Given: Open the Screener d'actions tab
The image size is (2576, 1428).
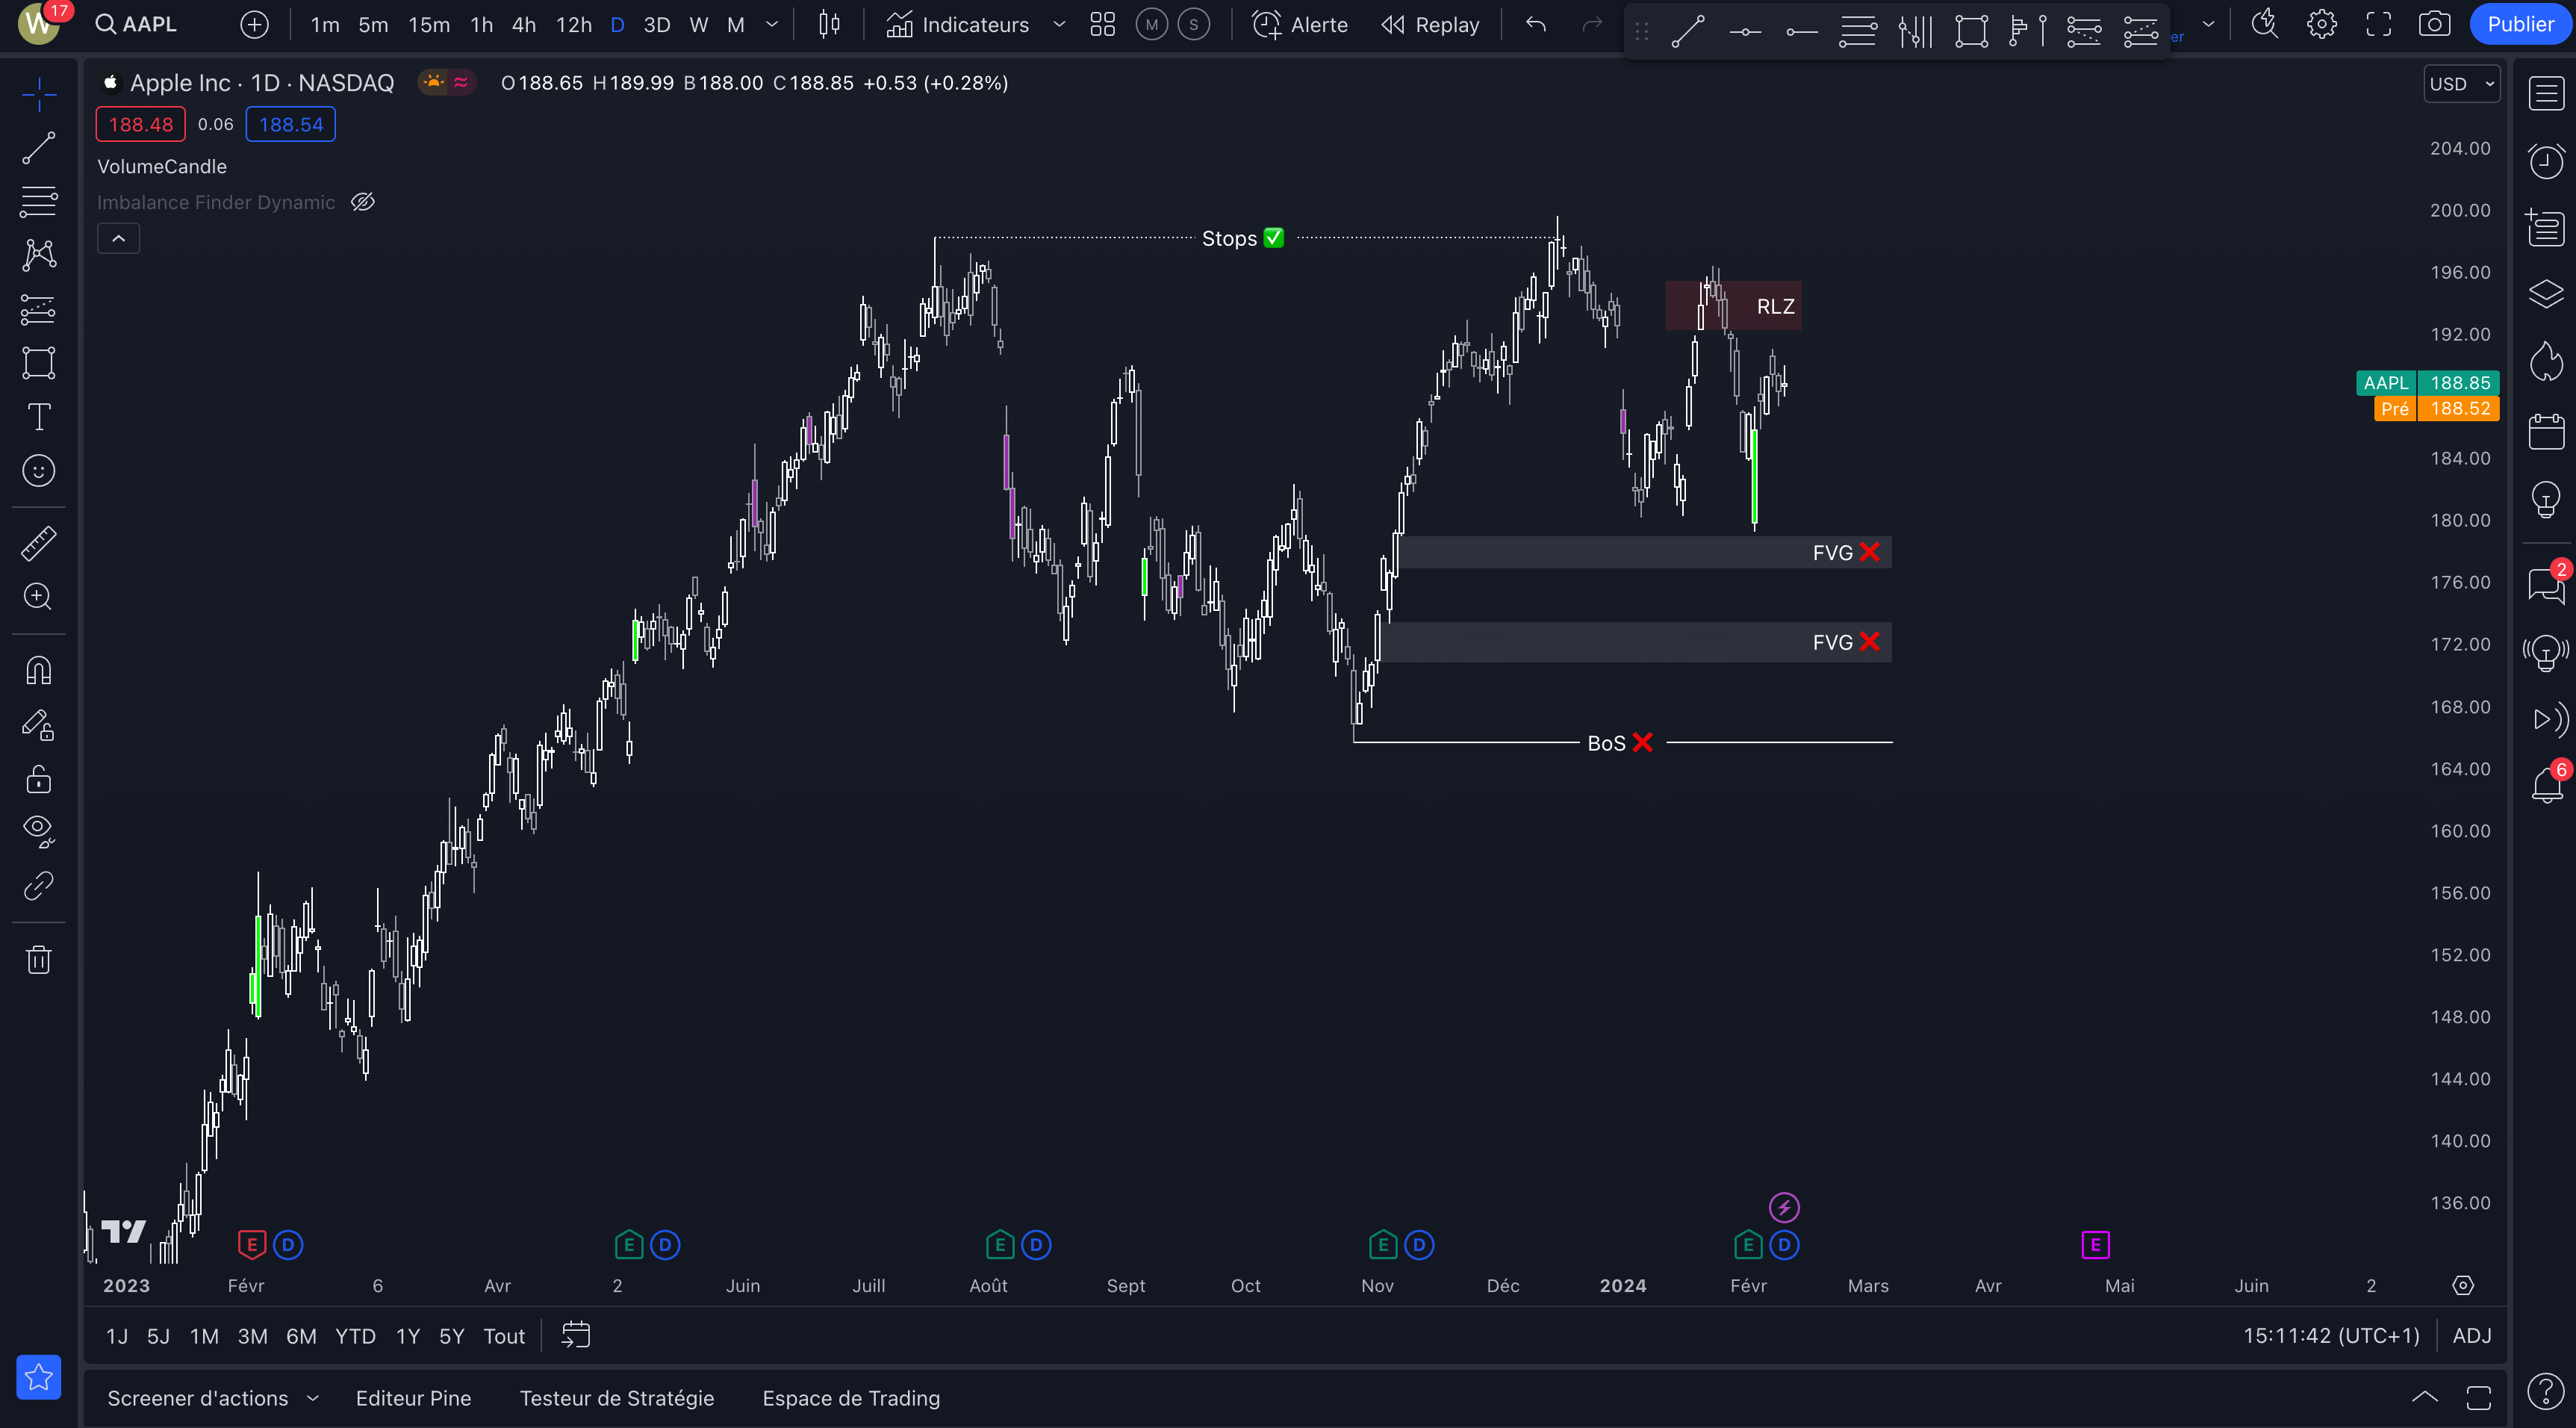Looking at the screenshot, I should click(x=198, y=1398).
